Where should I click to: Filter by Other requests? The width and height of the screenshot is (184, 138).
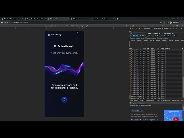tap(175, 36)
